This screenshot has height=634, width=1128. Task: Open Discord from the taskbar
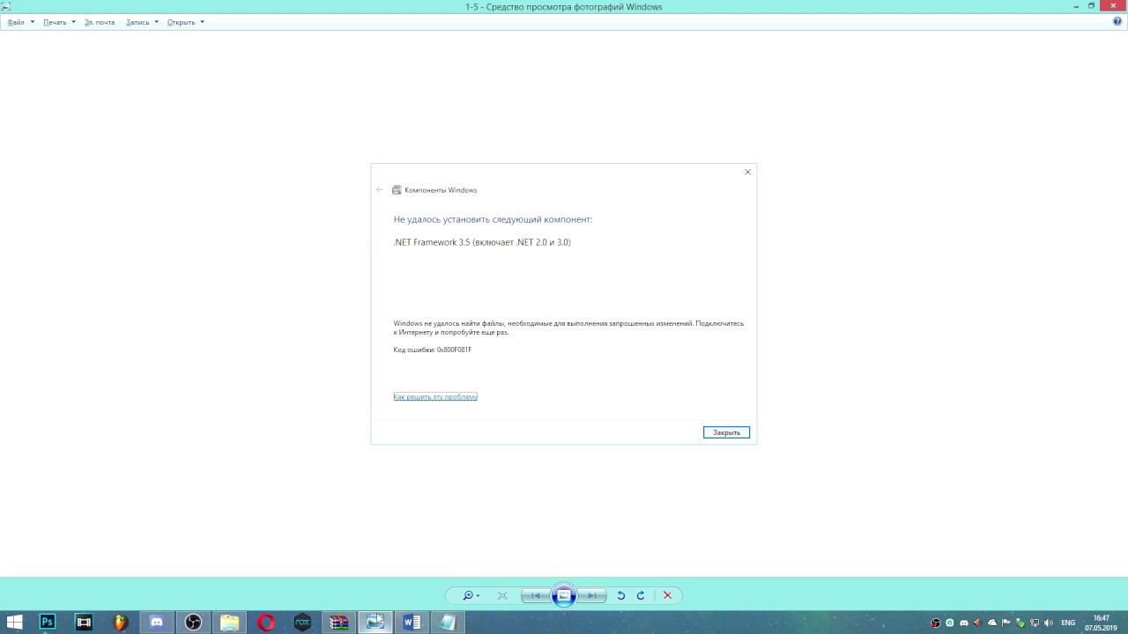coord(157,623)
